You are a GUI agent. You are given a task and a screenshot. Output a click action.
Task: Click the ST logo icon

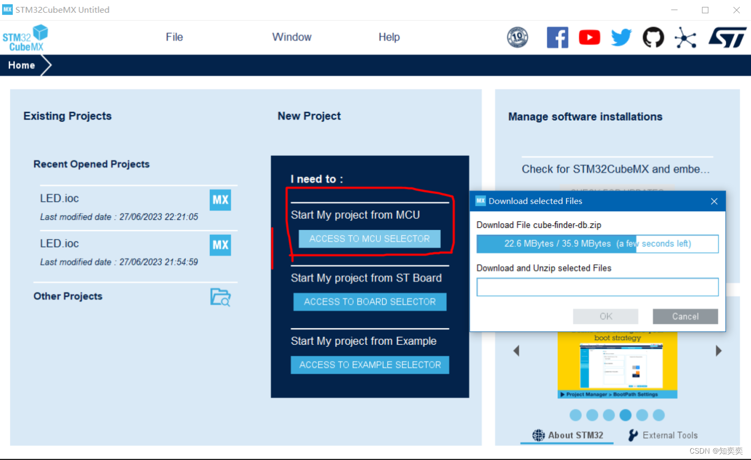[x=728, y=38]
